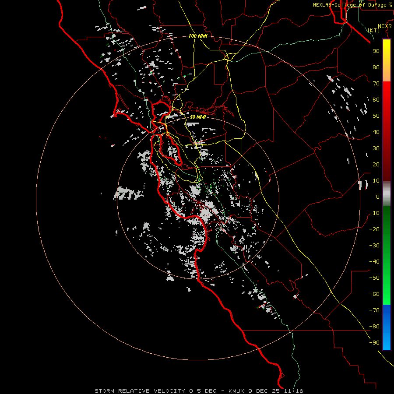394x394 pixels.
Task: Click the "50 NMI" range ring label
Action: (x=198, y=117)
